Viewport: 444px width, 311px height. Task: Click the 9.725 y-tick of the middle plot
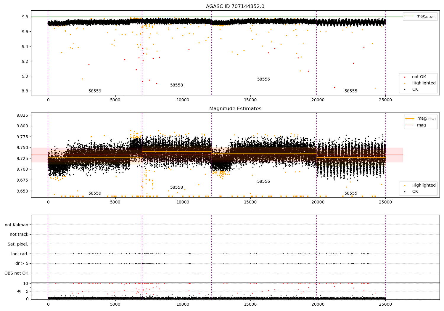[22, 158]
